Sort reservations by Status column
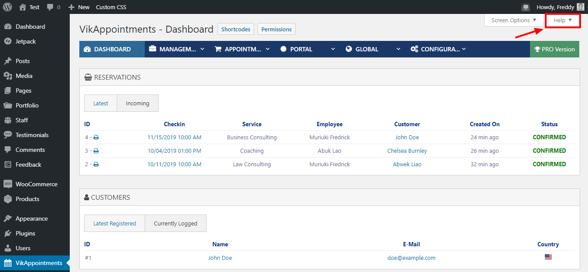Viewport: 588px width, 272px height. point(549,124)
